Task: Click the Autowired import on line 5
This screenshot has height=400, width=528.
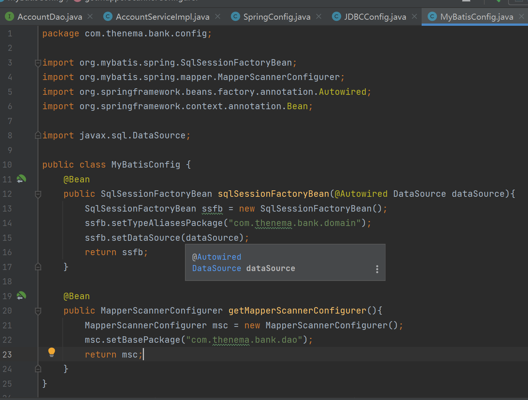Action: tap(207, 92)
